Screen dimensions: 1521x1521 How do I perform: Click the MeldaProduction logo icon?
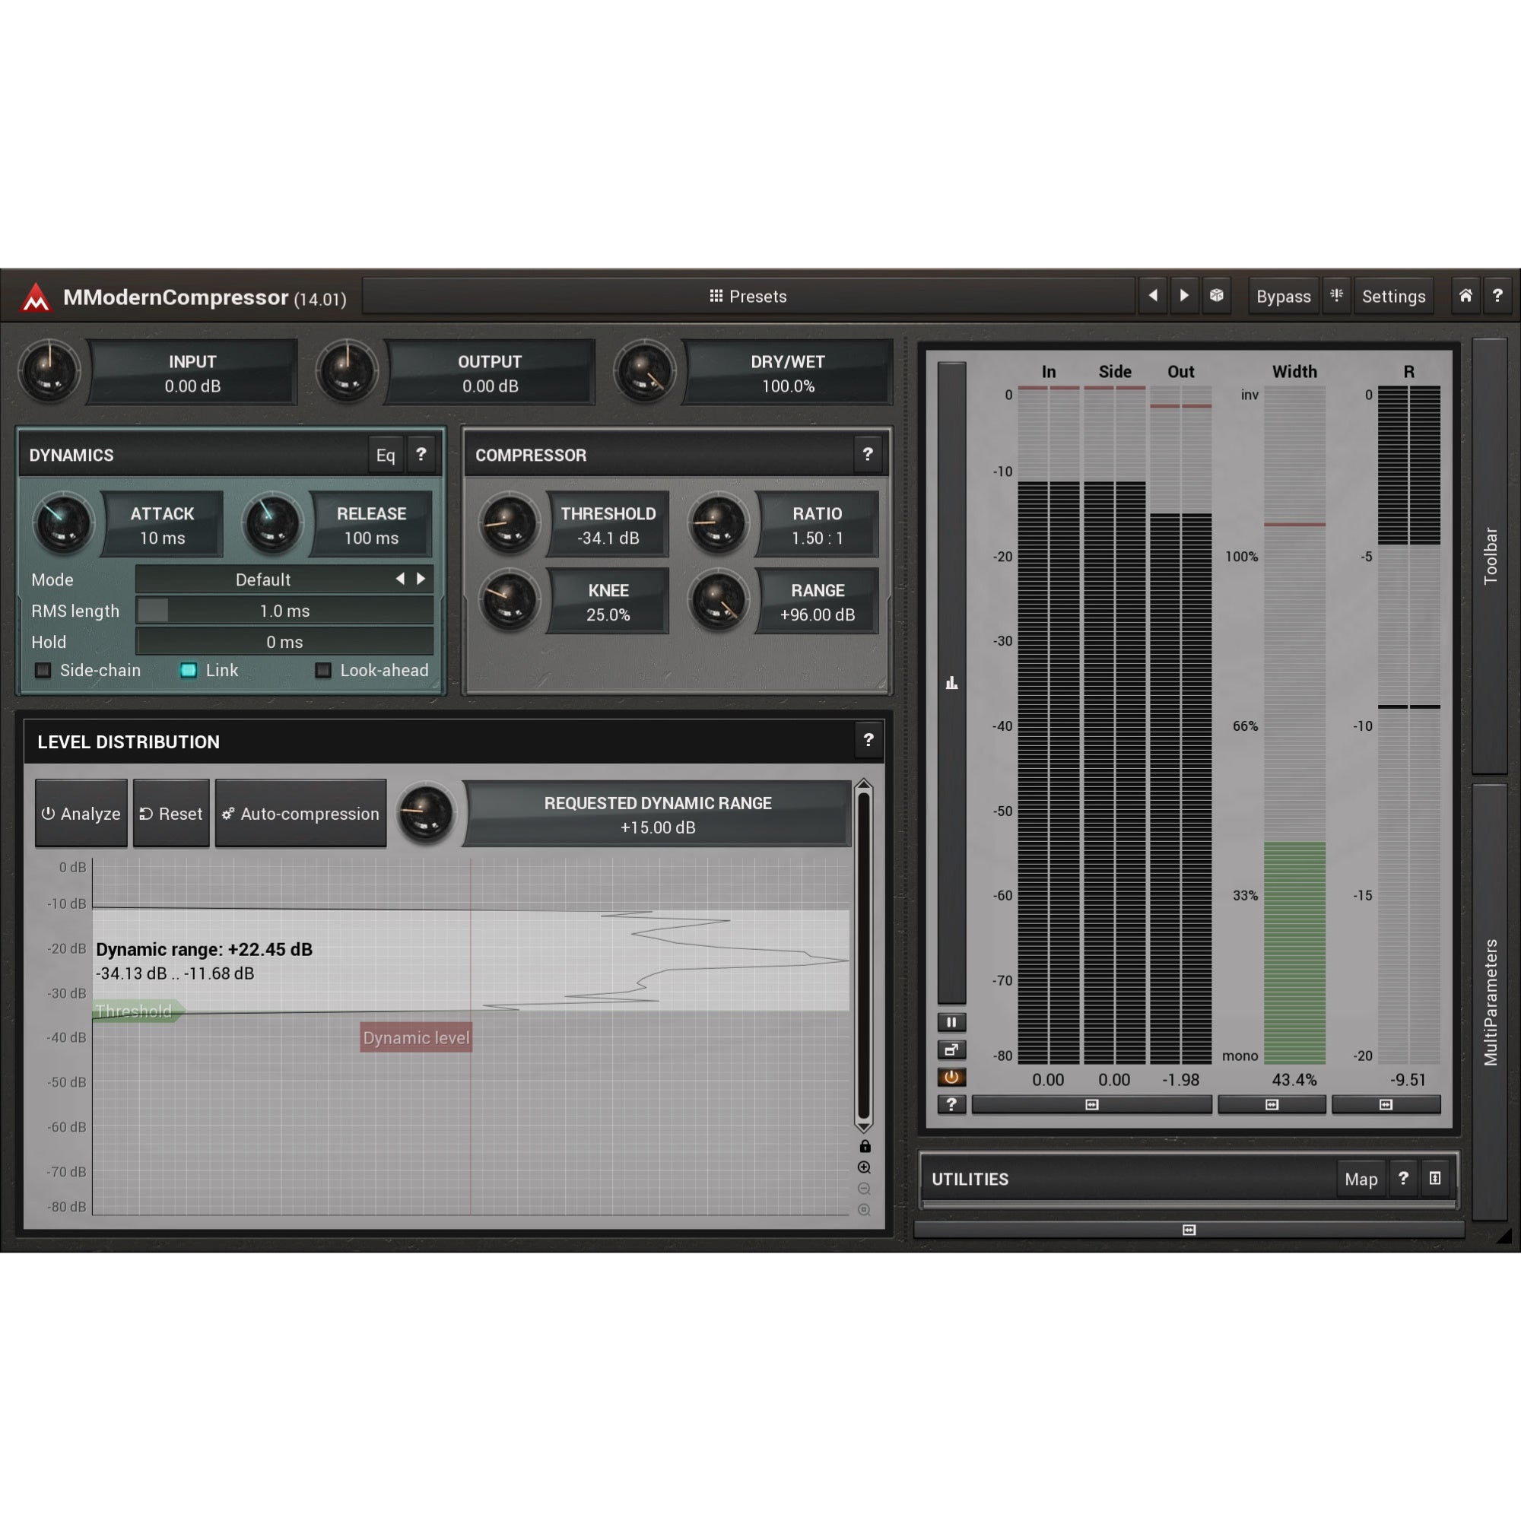point(37,297)
